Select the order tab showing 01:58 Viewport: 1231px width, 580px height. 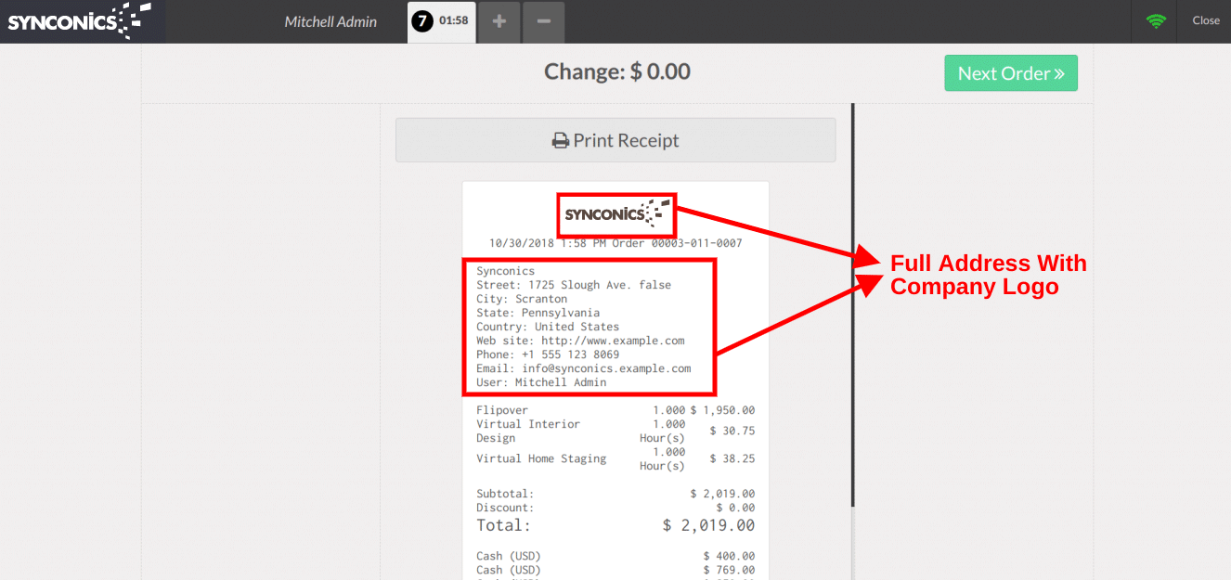453,21
